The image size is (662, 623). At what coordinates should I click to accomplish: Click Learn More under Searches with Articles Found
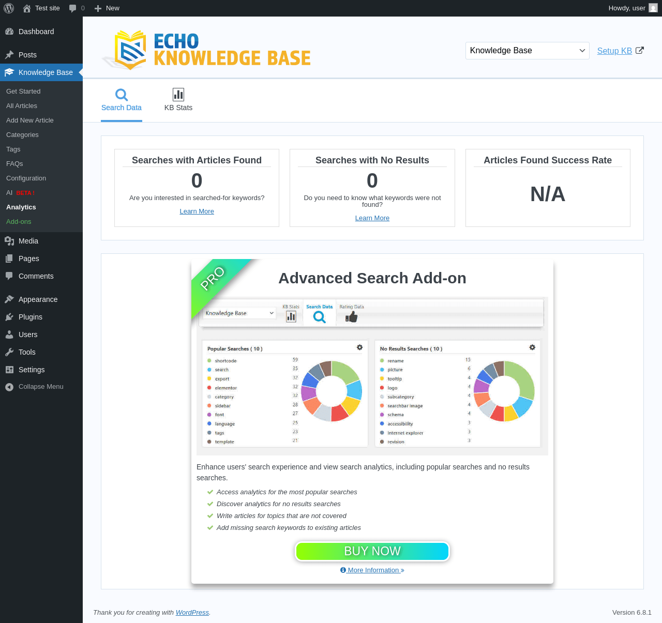(197, 211)
